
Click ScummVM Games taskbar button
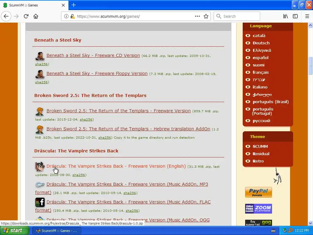(57, 231)
